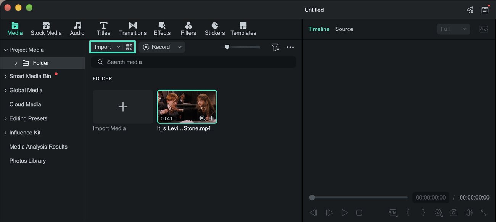Toggle fullscreen preview icon
496x222 pixels.
pyautogui.click(x=484, y=213)
